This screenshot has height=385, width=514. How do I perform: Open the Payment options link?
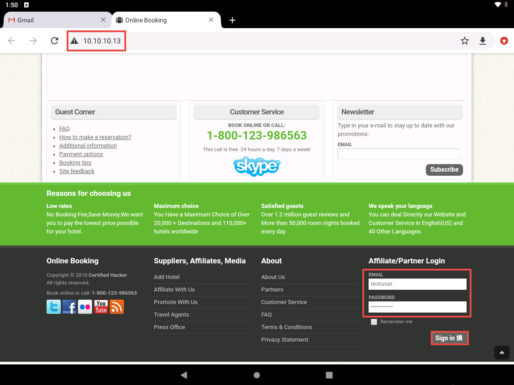tap(81, 154)
